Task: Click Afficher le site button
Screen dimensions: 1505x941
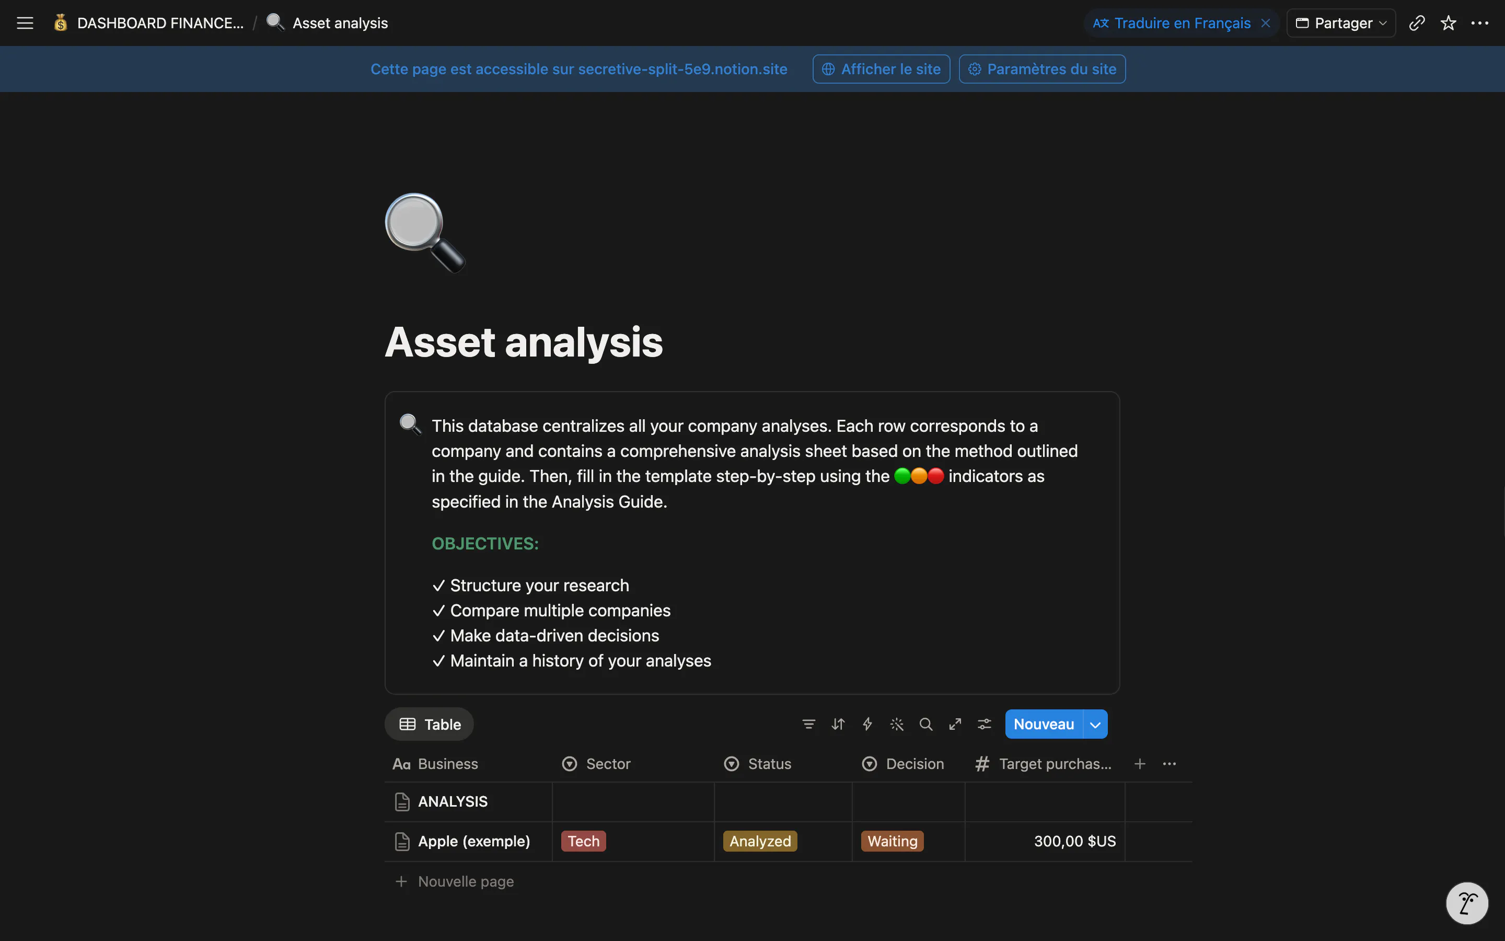Action: coord(881,69)
